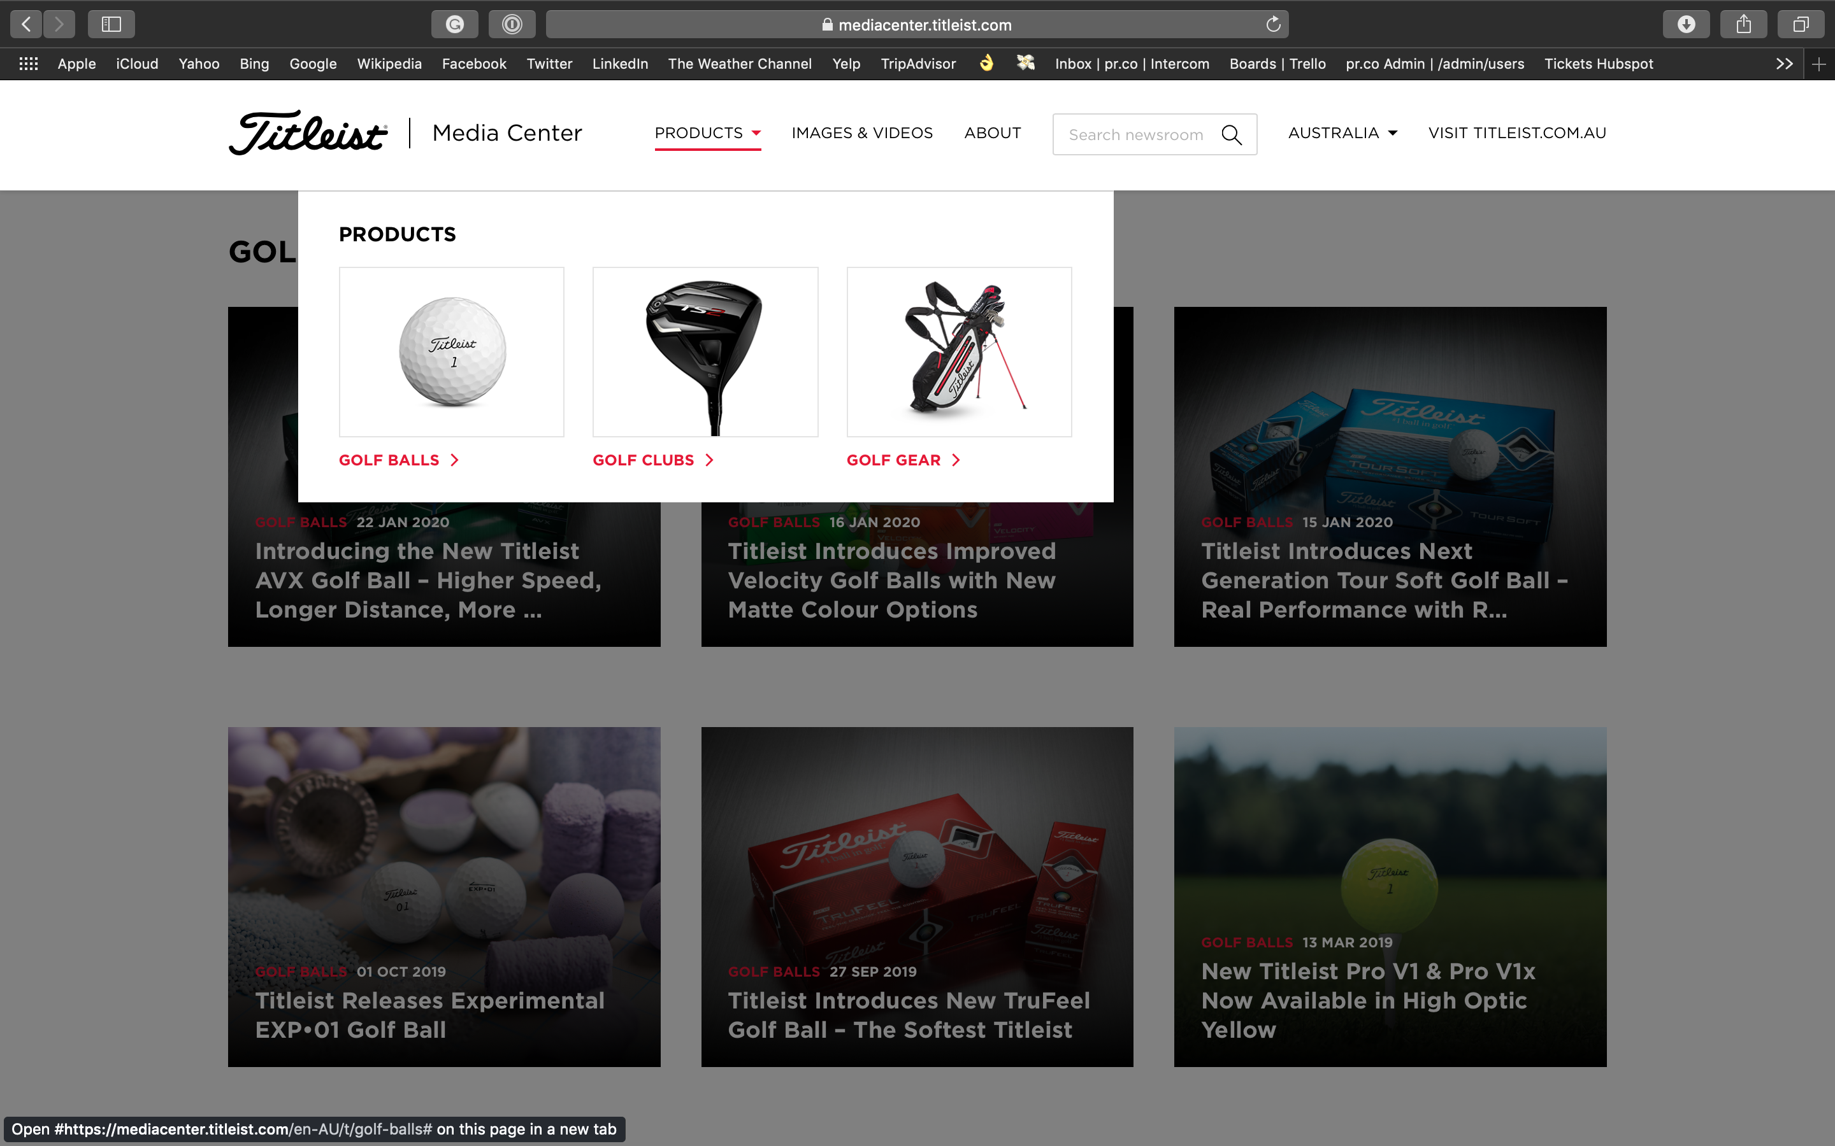The height and width of the screenshot is (1146, 1835).
Task: Open the Wikipedia bookmark
Action: pyautogui.click(x=389, y=64)
